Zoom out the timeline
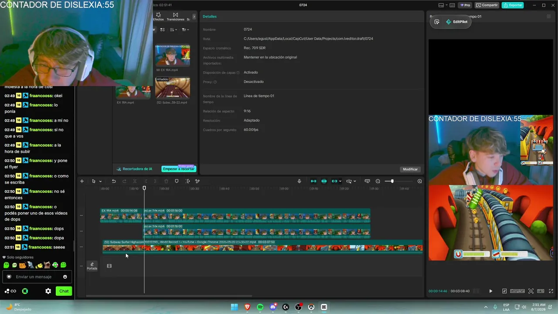558x314 pixels. coord(378,181)
